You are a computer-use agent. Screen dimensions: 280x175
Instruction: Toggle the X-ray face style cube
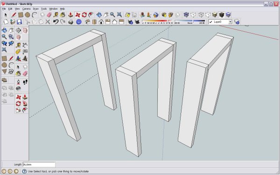click(186, 14)
